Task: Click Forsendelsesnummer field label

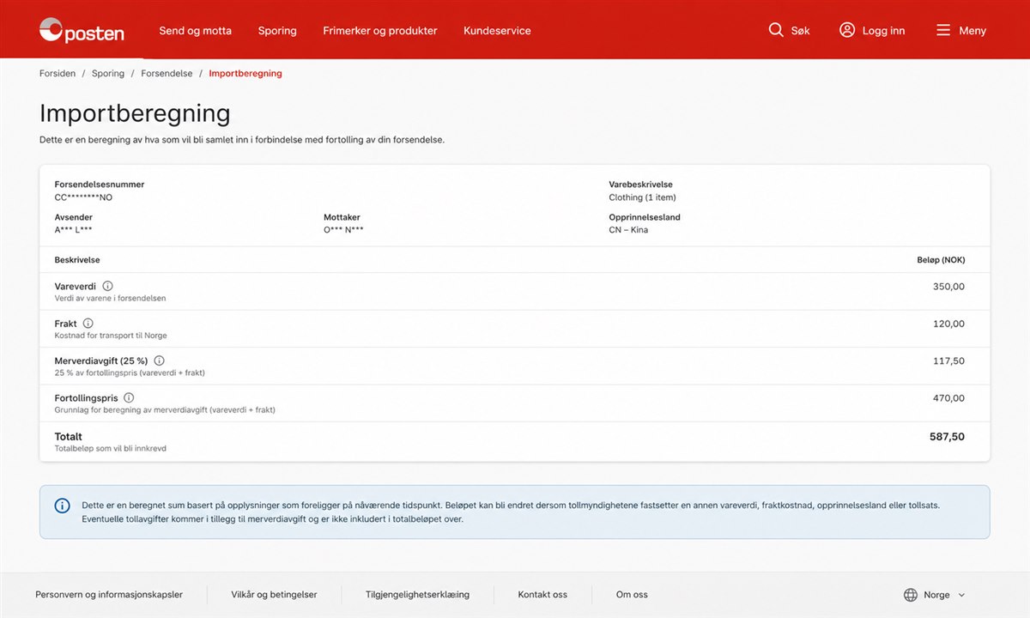Action: [100, 185]
